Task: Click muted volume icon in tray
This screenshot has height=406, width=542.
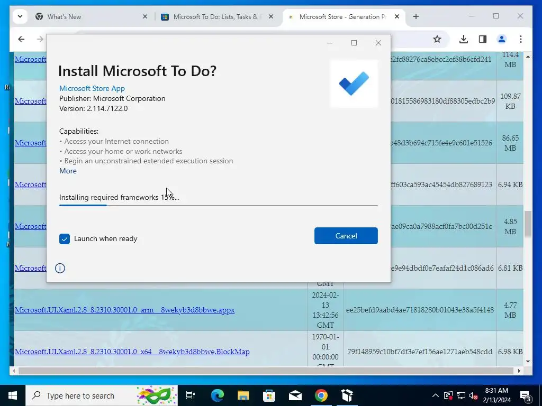Action: 474,395
